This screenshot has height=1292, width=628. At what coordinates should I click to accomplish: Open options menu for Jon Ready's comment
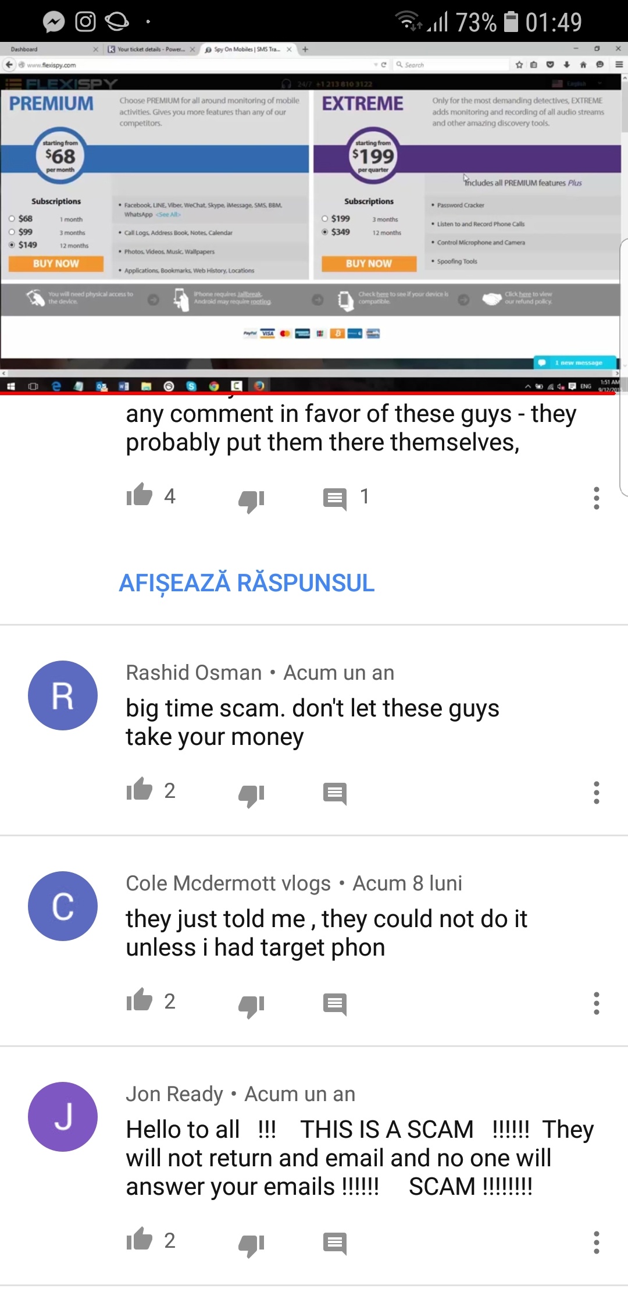click(596, 1243)
